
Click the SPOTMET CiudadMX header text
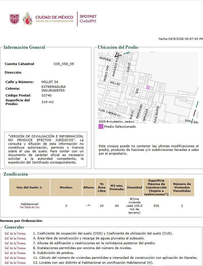click(x=88, y=19)
